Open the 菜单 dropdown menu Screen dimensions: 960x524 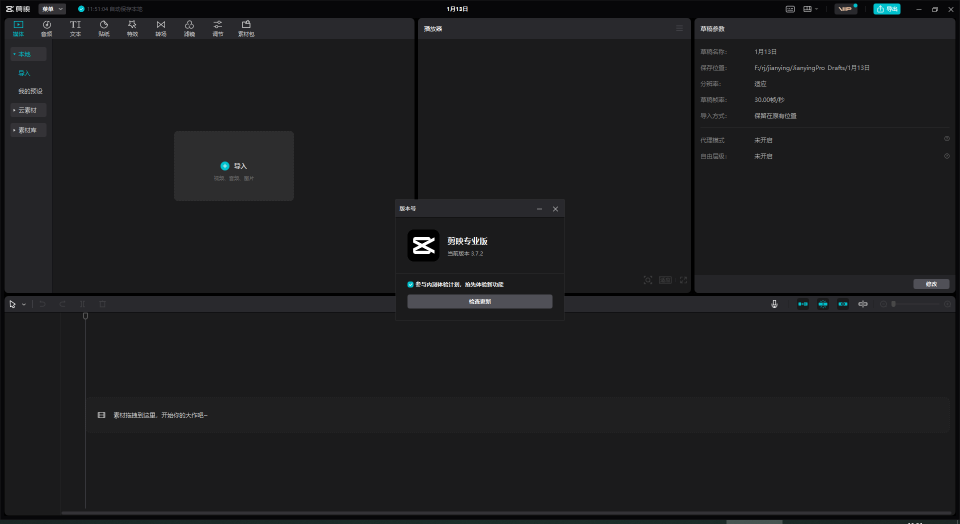(52, 9)
